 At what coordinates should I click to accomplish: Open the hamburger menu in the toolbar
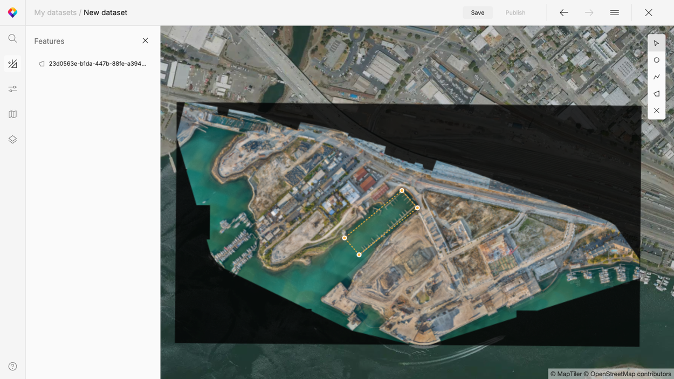[614, 12]
